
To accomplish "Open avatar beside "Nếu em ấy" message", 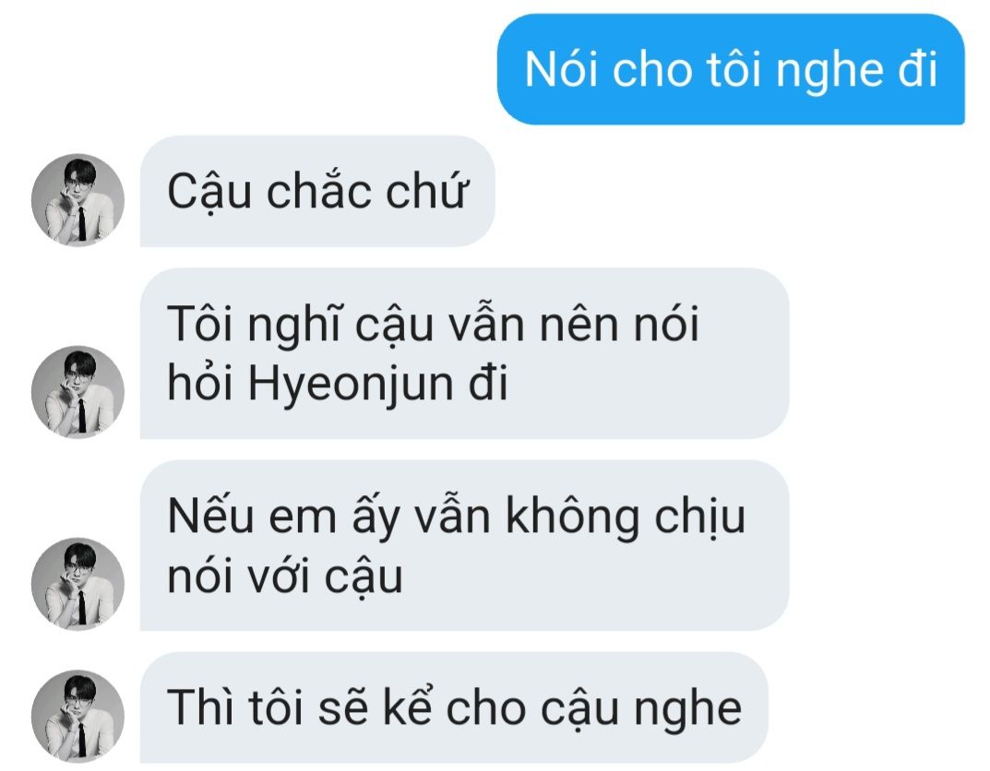I will (x=78, y=584).
